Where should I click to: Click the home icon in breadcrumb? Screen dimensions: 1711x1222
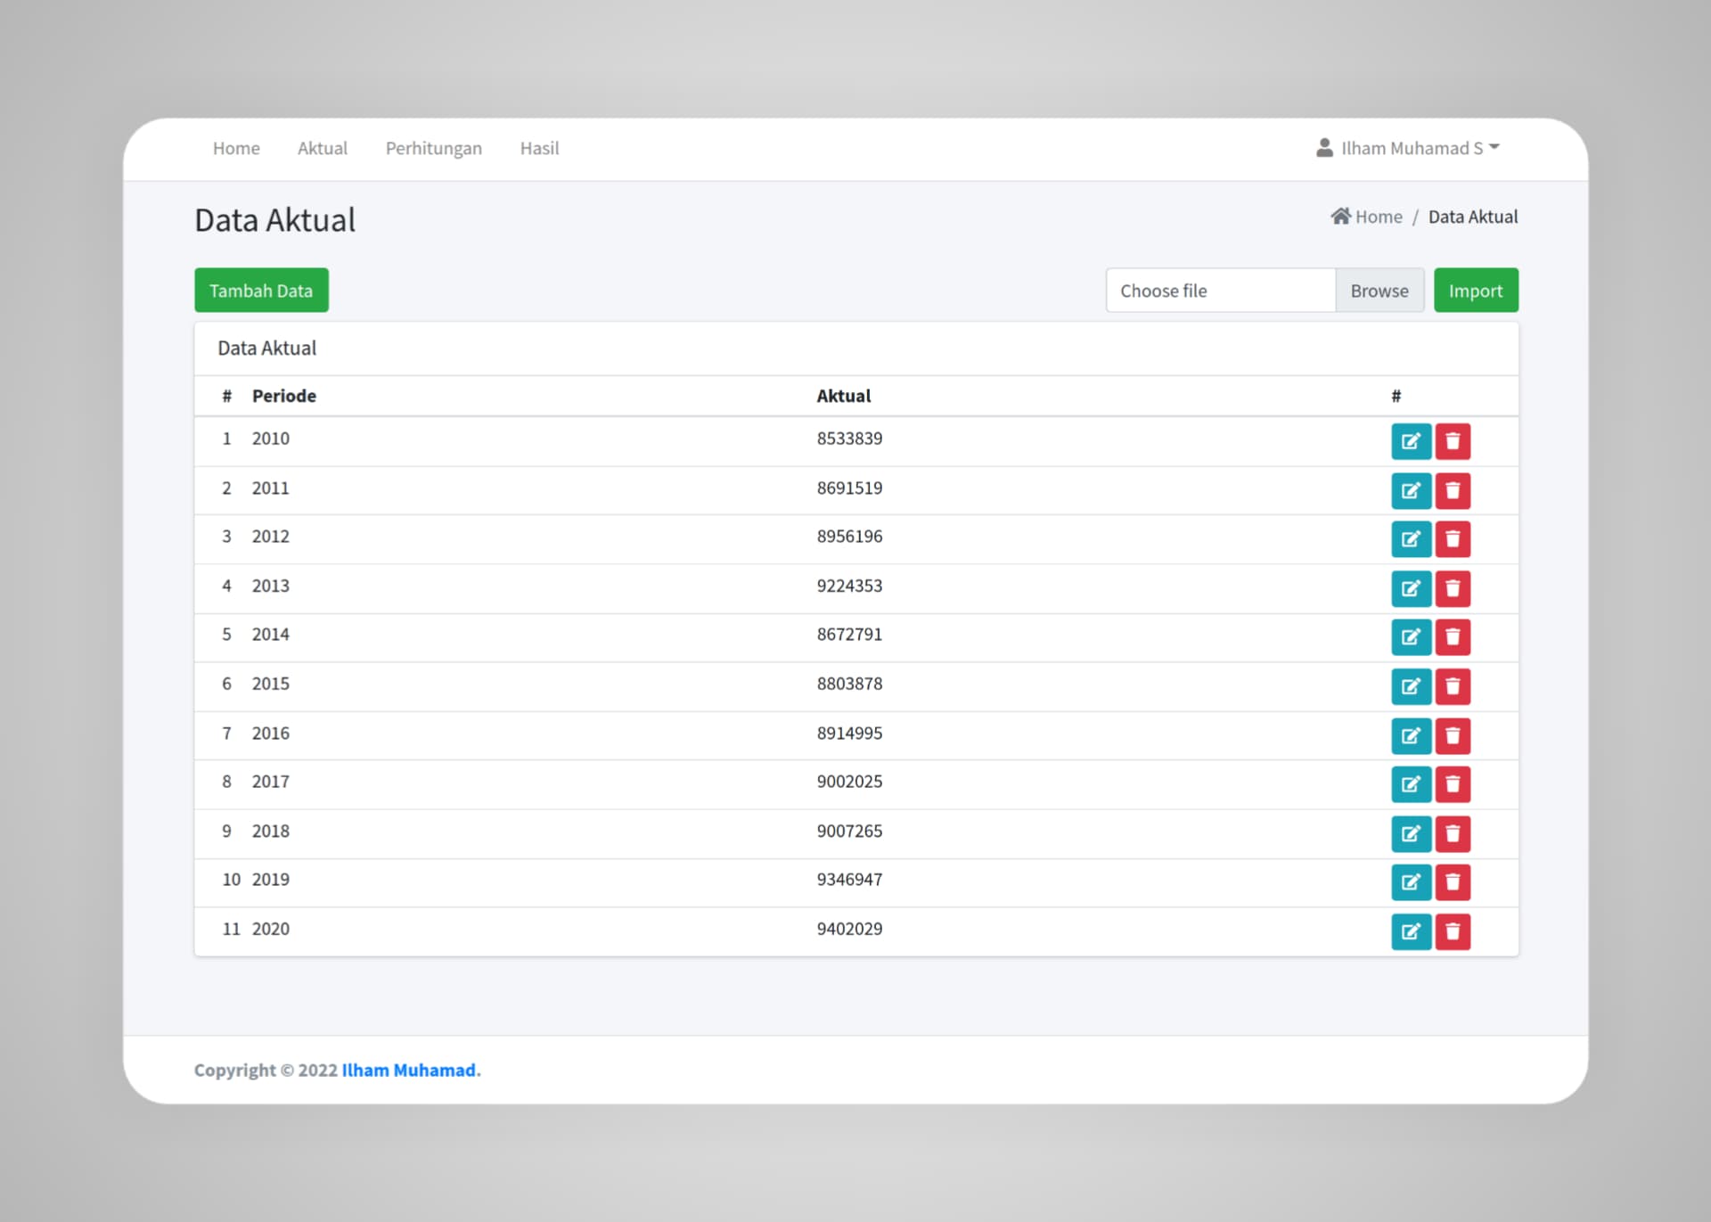(1340, 217)
